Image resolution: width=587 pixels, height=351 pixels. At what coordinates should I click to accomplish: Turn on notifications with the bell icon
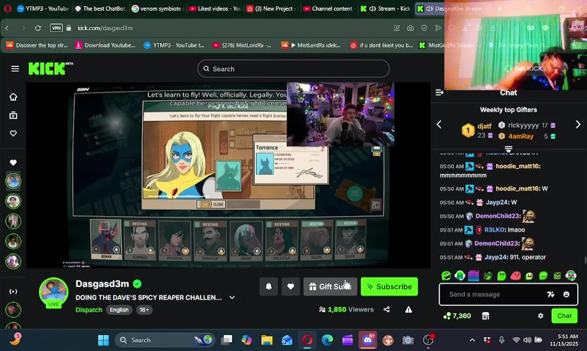tap(269, 287)
